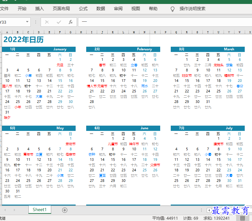Click the 操作说明搜索 search box
This screenshot has height=221, width=252.
pyautogui.click(x=192, y=9)
